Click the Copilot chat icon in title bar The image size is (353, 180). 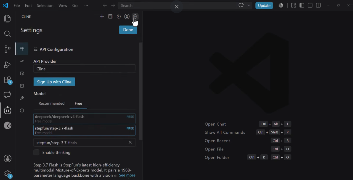click(241, 6)
